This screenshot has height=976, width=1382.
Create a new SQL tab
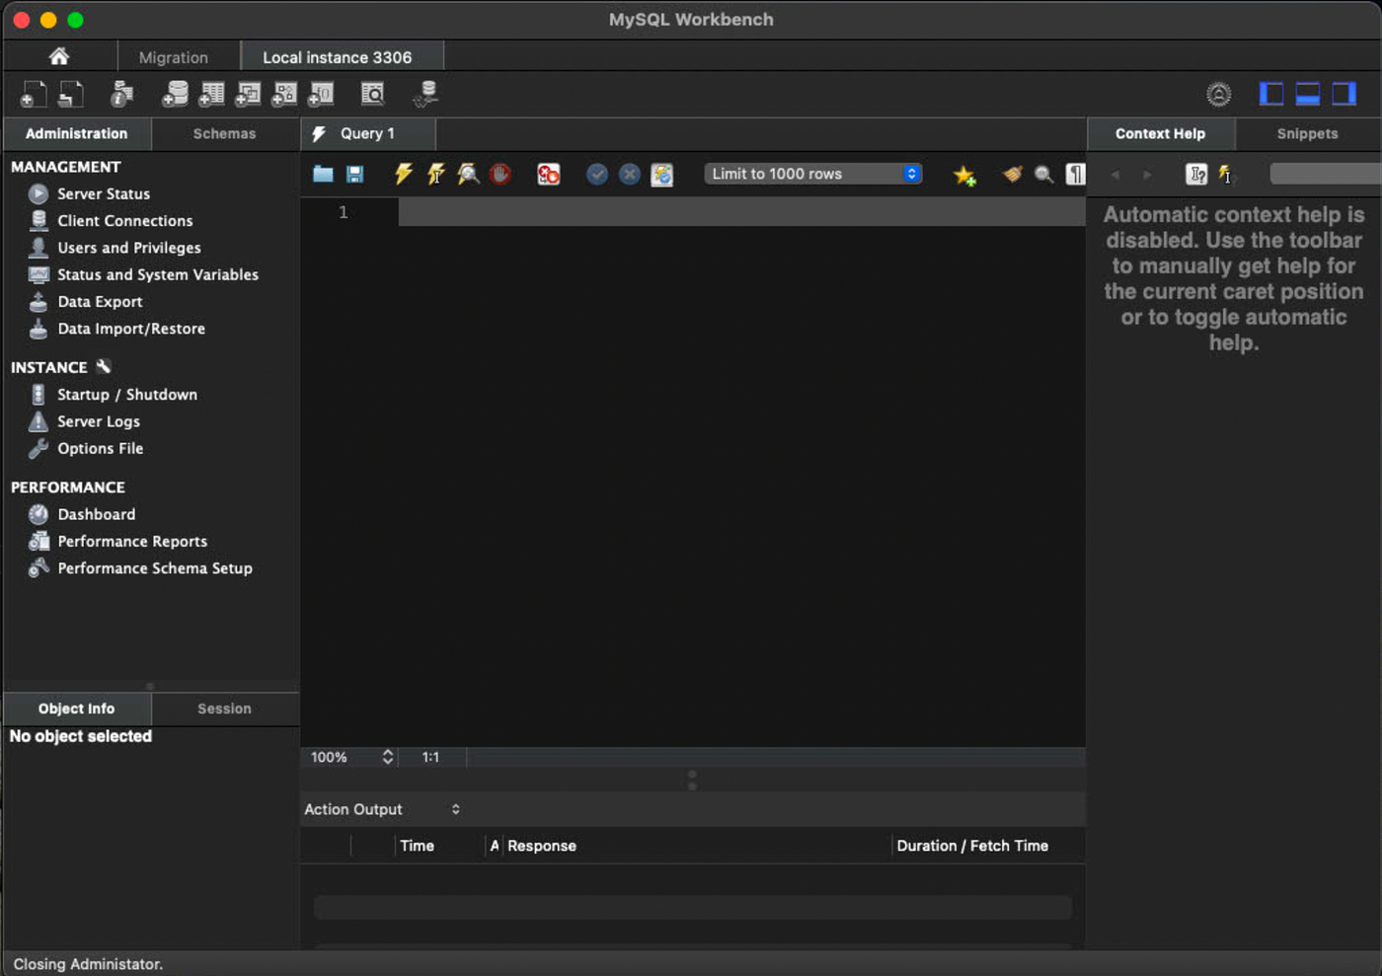(x=34, y=95)
